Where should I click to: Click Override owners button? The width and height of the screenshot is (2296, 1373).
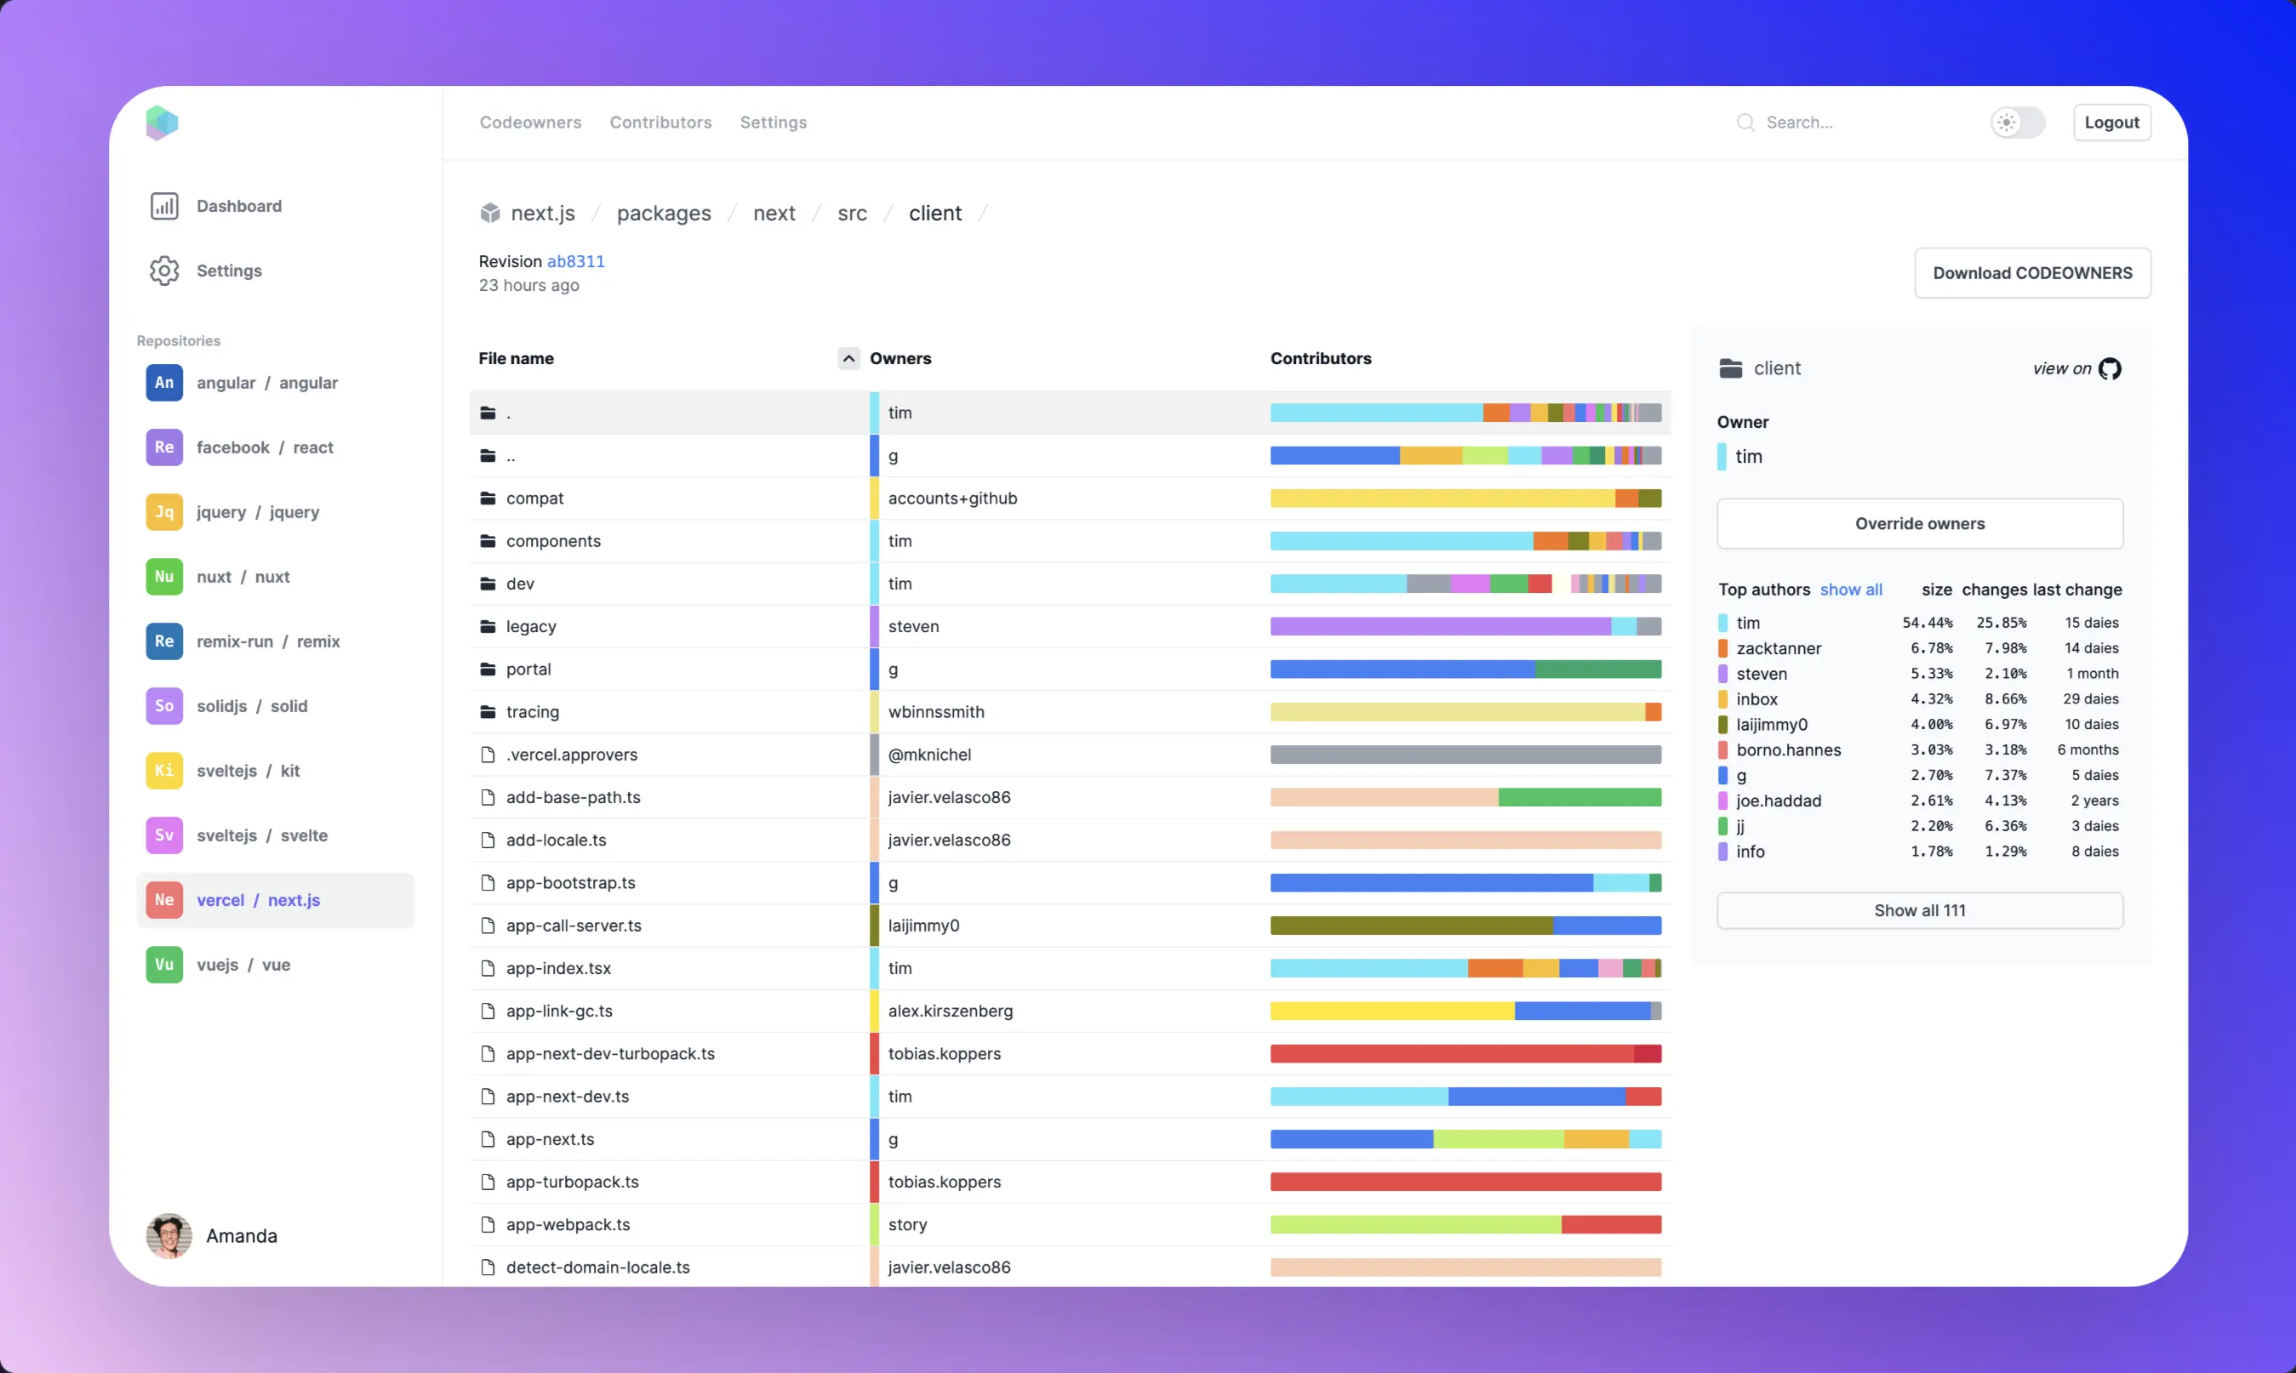coord(1919,524)
